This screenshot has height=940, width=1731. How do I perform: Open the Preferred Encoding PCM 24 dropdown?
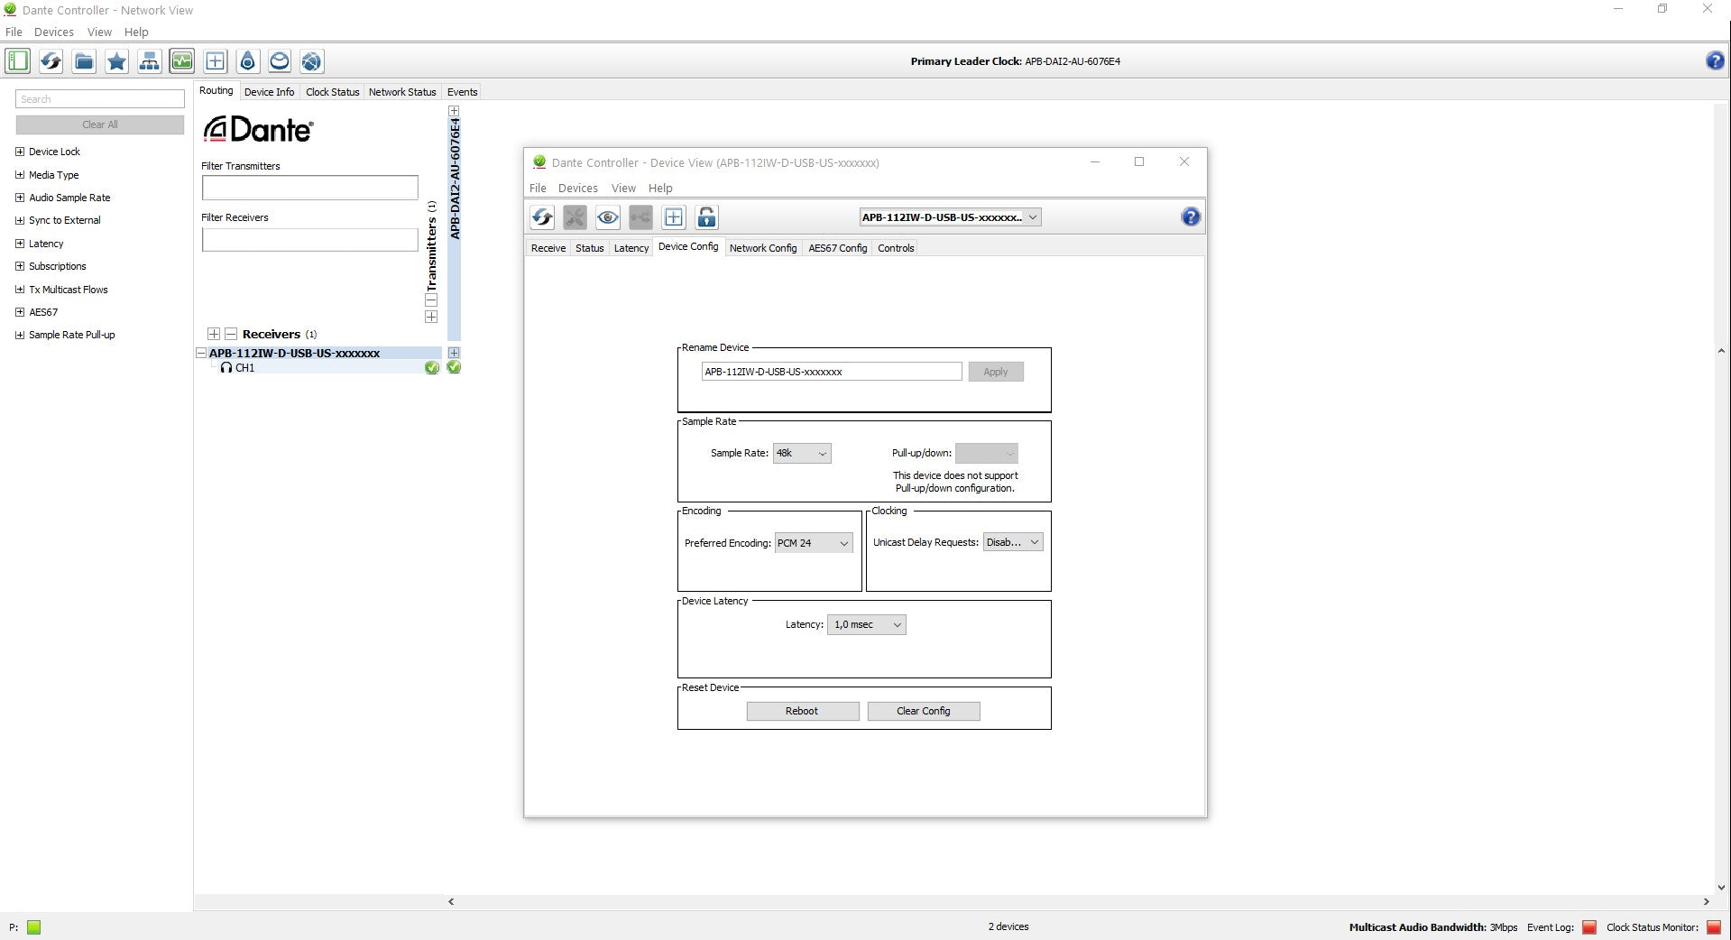click(x=813, y=543)
